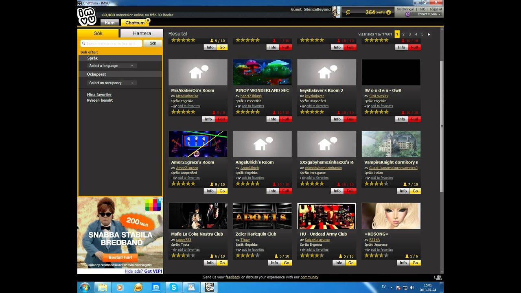
Task: Click the IMVU taskbar icon
Action: pos(210,287)
